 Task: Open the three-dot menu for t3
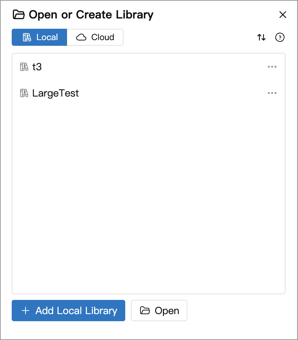(272, 67)
